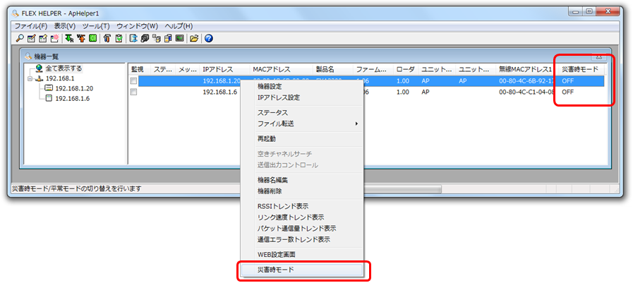Click the hammer tool toolbar icon

107,39
